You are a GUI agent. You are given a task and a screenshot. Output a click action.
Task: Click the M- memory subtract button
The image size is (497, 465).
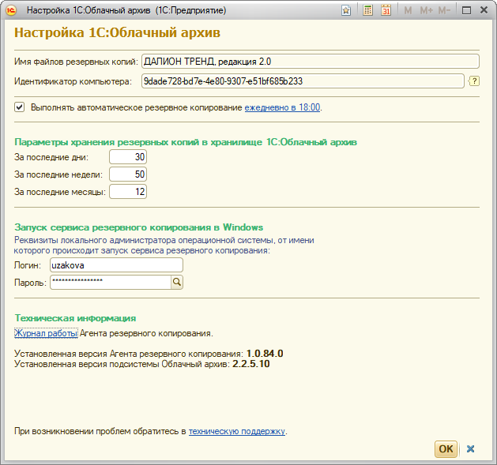coord(444,10)
